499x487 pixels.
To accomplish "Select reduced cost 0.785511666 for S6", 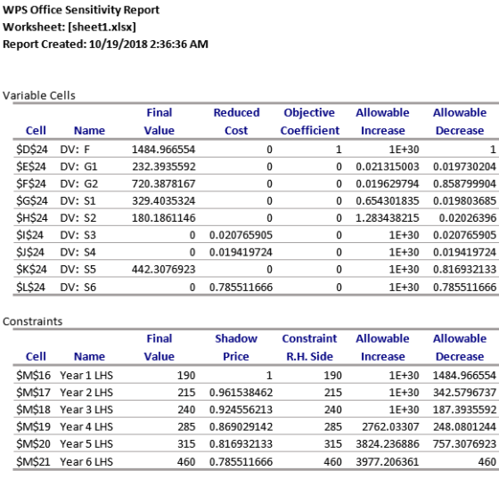I will point(241,288).
